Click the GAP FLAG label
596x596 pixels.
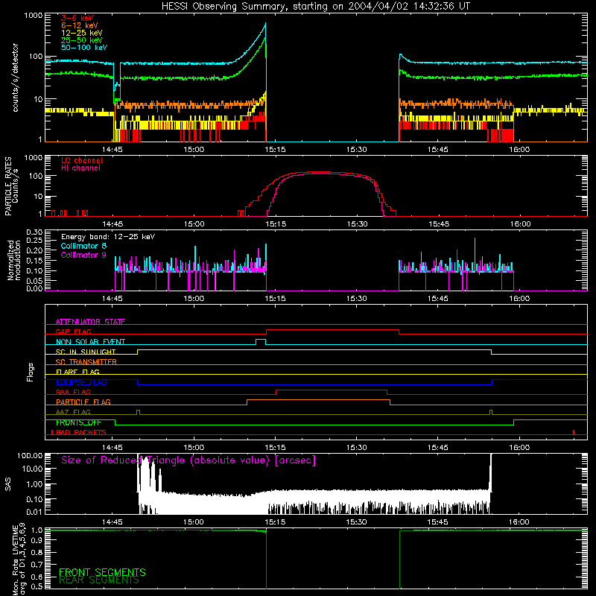73,332
